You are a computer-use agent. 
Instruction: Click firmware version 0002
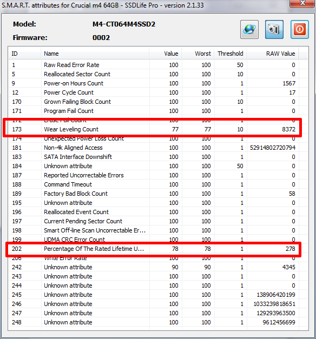(x=101, y=38)
